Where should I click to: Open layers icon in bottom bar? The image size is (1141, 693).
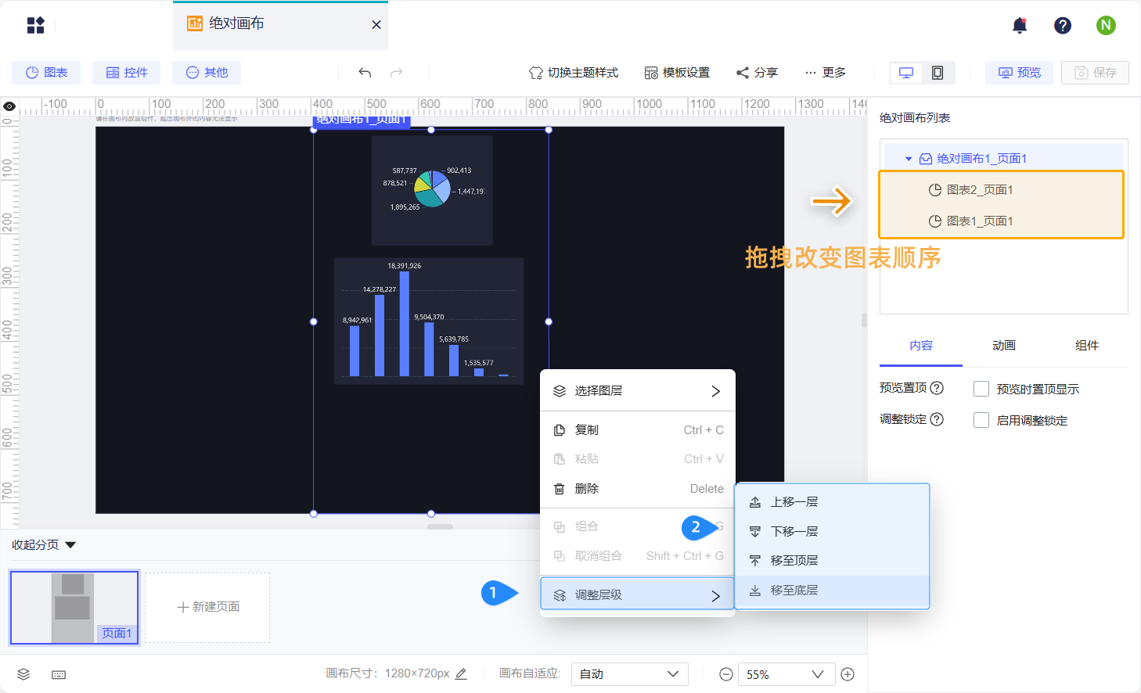23,674
